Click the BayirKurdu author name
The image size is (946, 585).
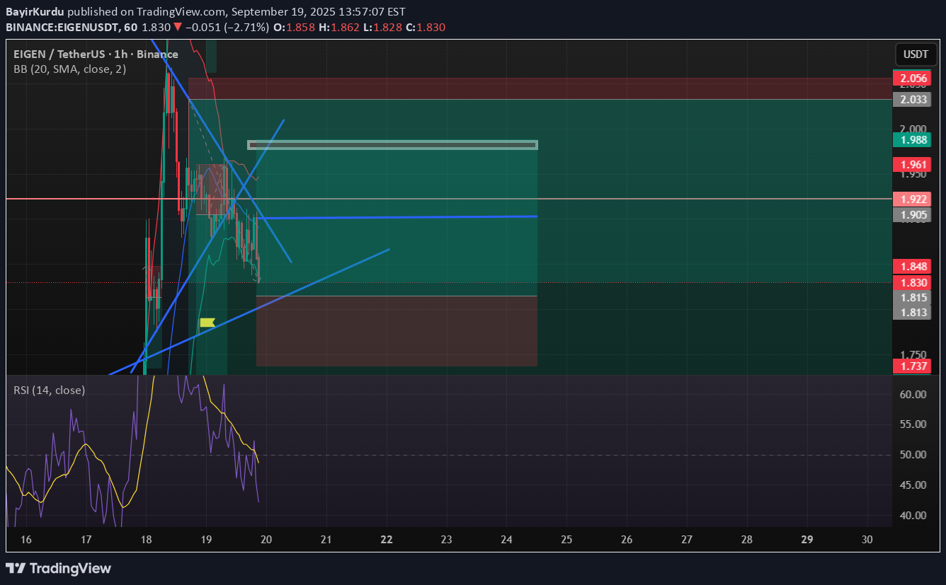point(35,13)
